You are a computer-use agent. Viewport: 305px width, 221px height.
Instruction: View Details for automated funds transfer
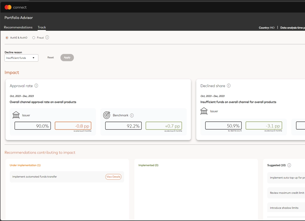pyautogui.click(x=113, y=177)
